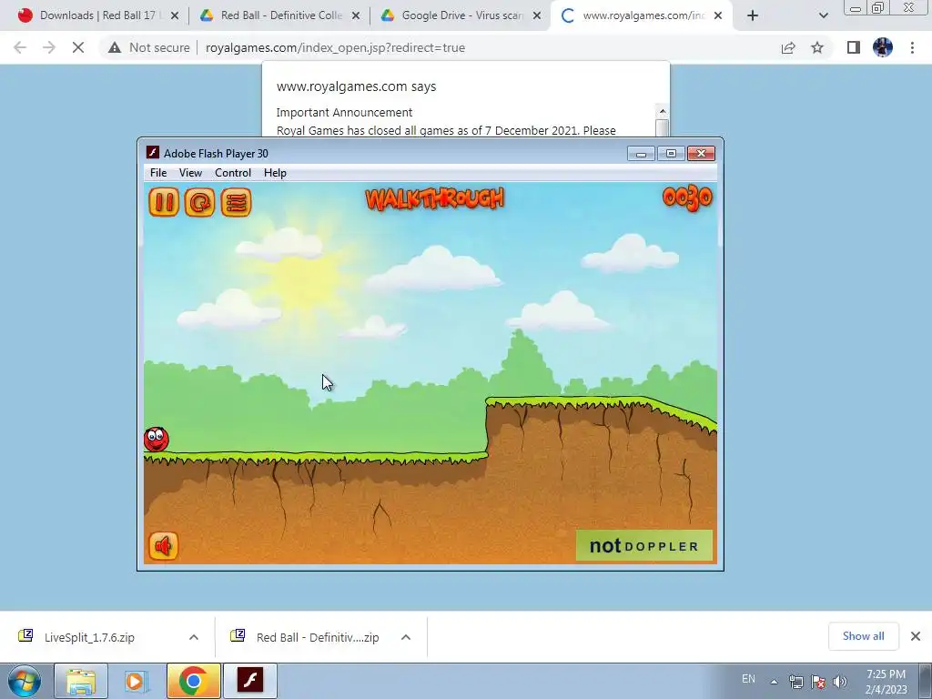The image size is (932, 699).
Task: Open Windows Explorer from taskbar
Action: (x=81, y=681)
